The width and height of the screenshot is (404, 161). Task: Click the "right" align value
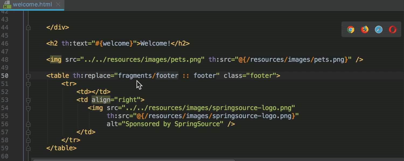click(x=128, y=100)
